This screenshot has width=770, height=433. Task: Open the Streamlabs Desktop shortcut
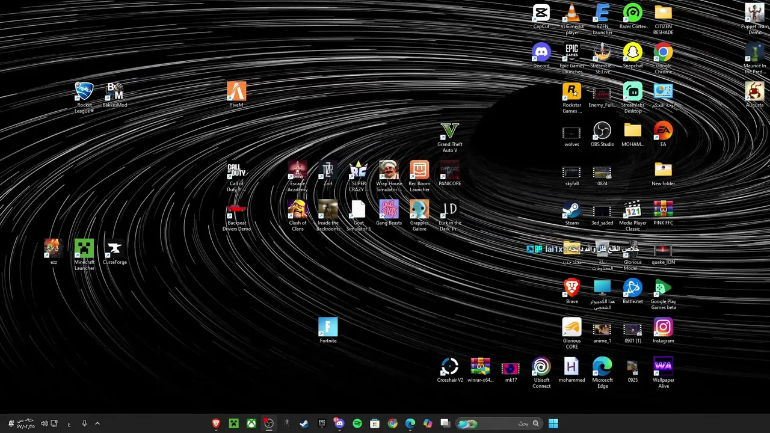coord(633,98)
